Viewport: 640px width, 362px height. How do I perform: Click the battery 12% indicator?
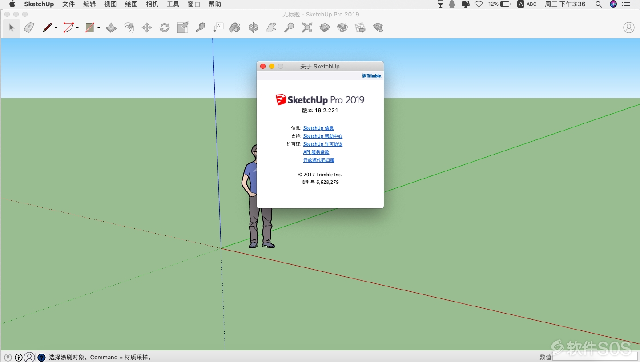[x=499, y=4]
